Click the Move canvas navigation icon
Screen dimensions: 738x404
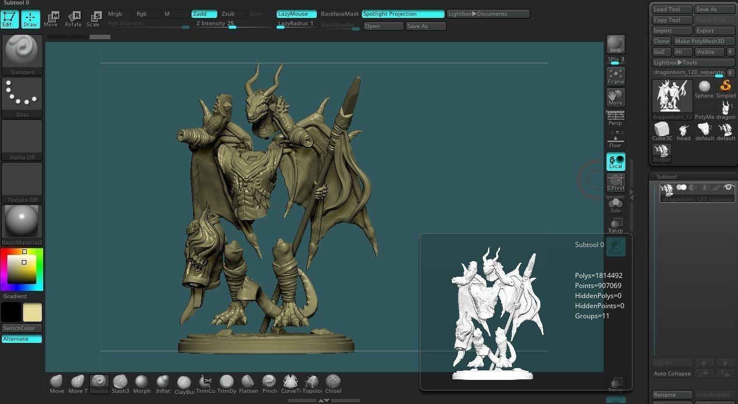pyautogui.click(x=616, y=97)
